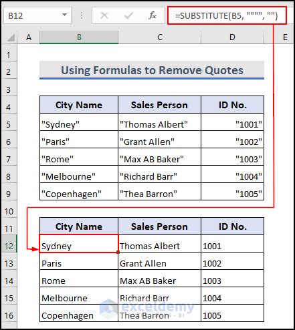Click cell with "1003" in quotes

(x=233, y=157)
